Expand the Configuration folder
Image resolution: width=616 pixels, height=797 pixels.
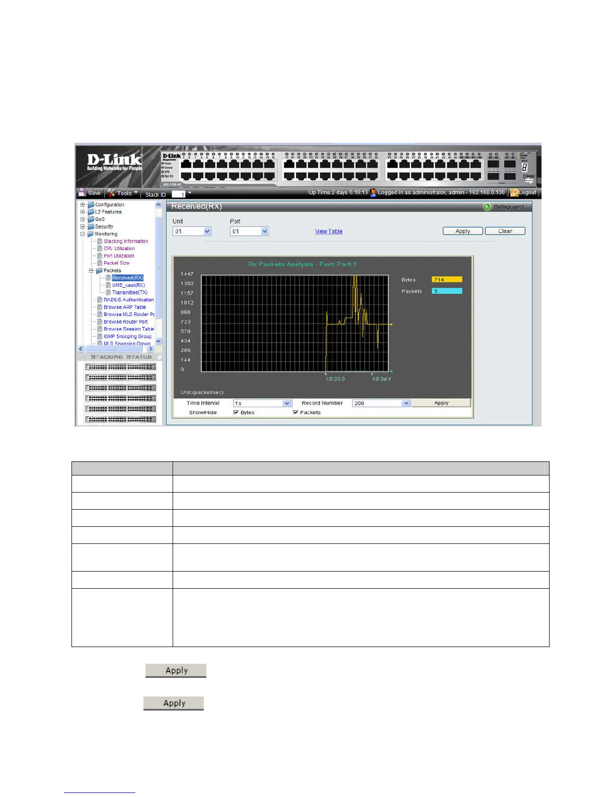(83, 205)
